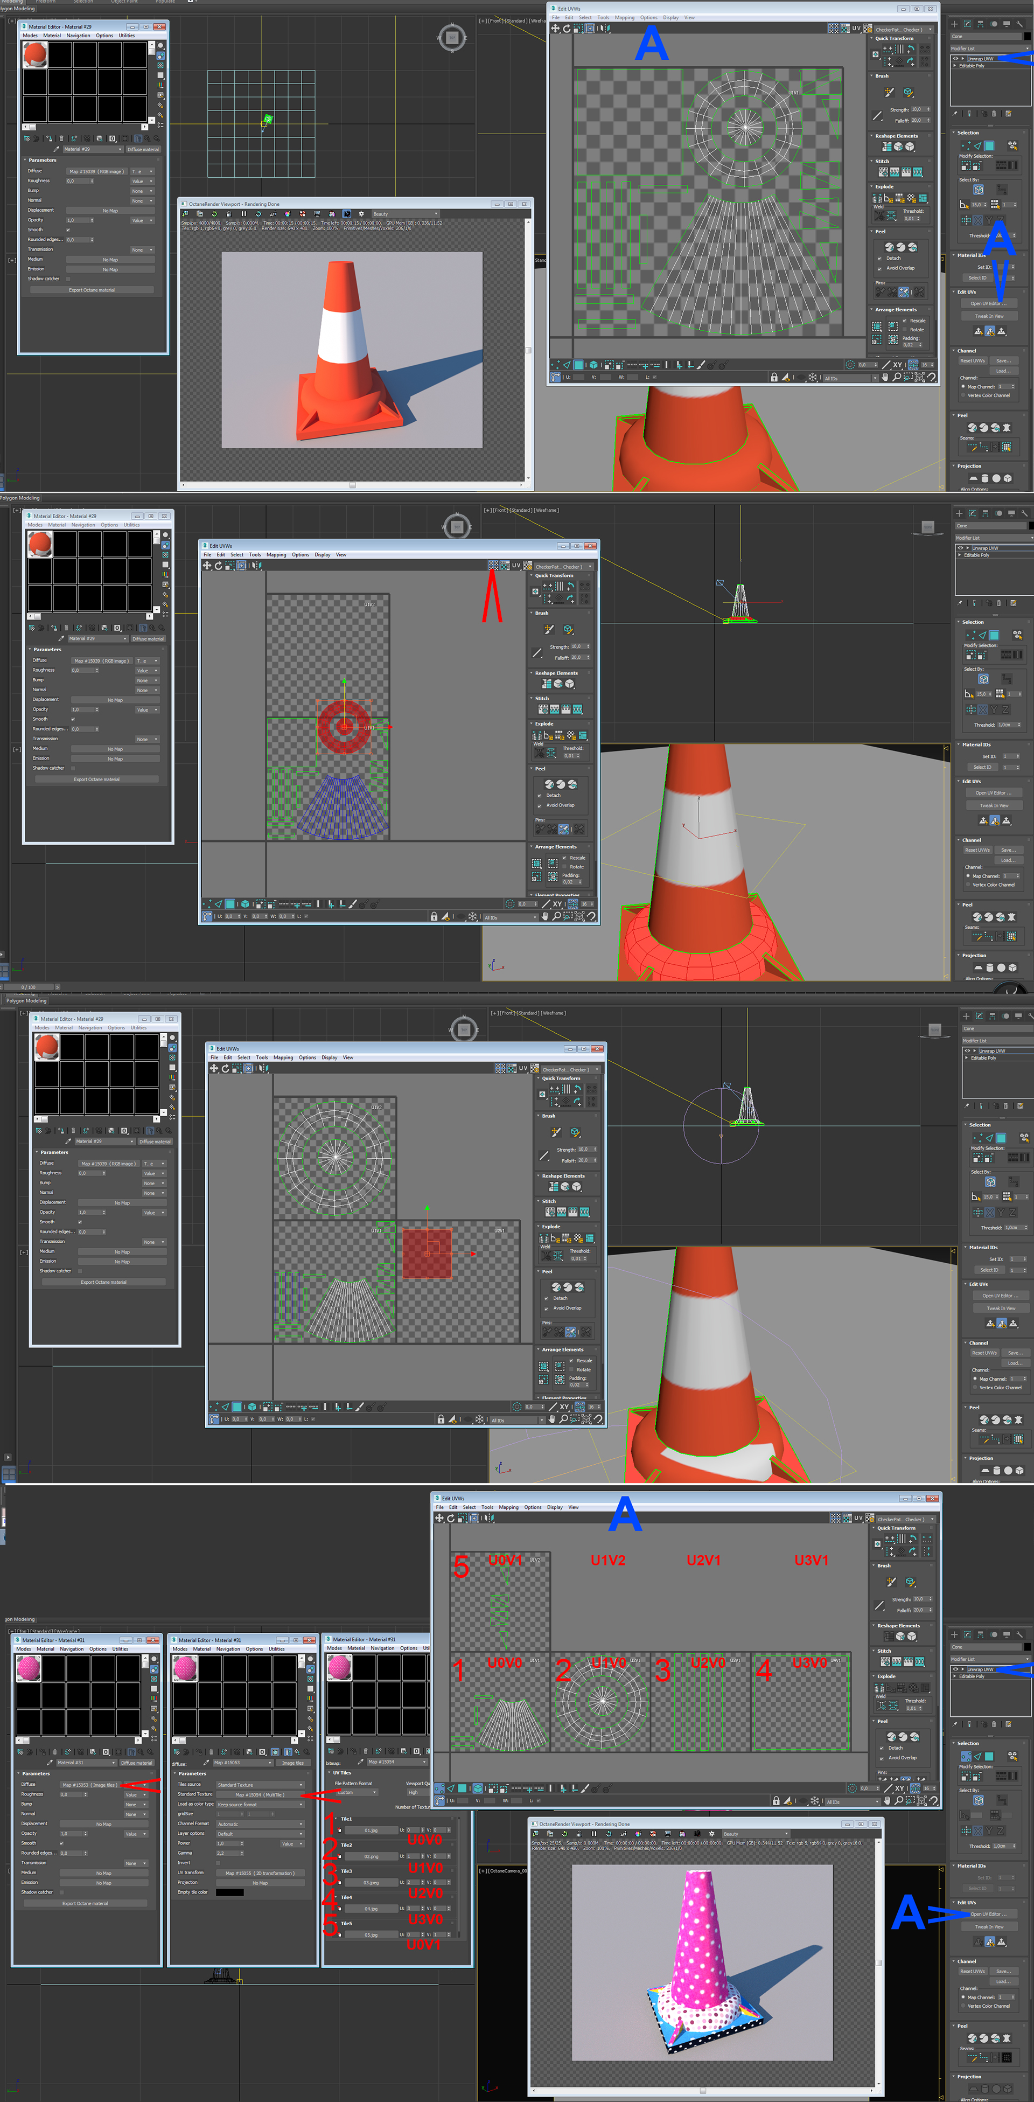Toggle the Invert checkbox in Image tiles parameters
This screenshot has width=1034, height=2102.
point(219,1863)
